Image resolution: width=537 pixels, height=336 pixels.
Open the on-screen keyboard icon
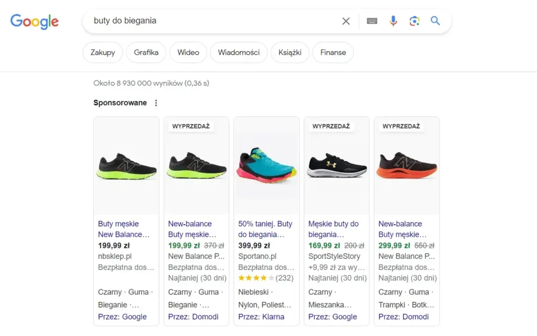(372, 21)
